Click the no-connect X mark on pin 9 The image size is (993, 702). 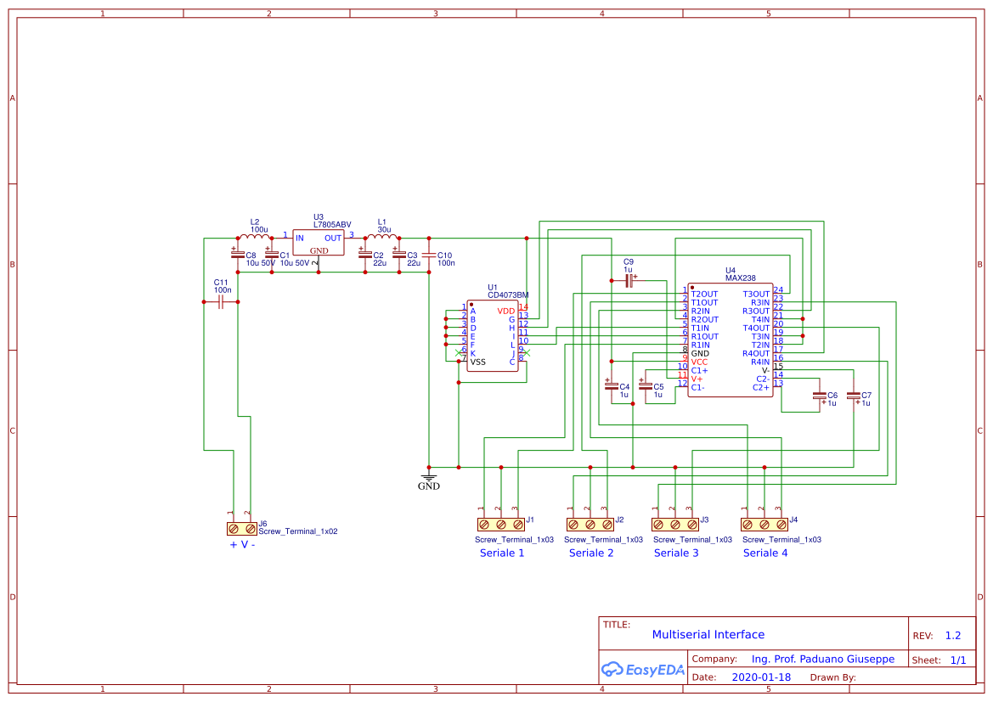(x=527, y=351)
